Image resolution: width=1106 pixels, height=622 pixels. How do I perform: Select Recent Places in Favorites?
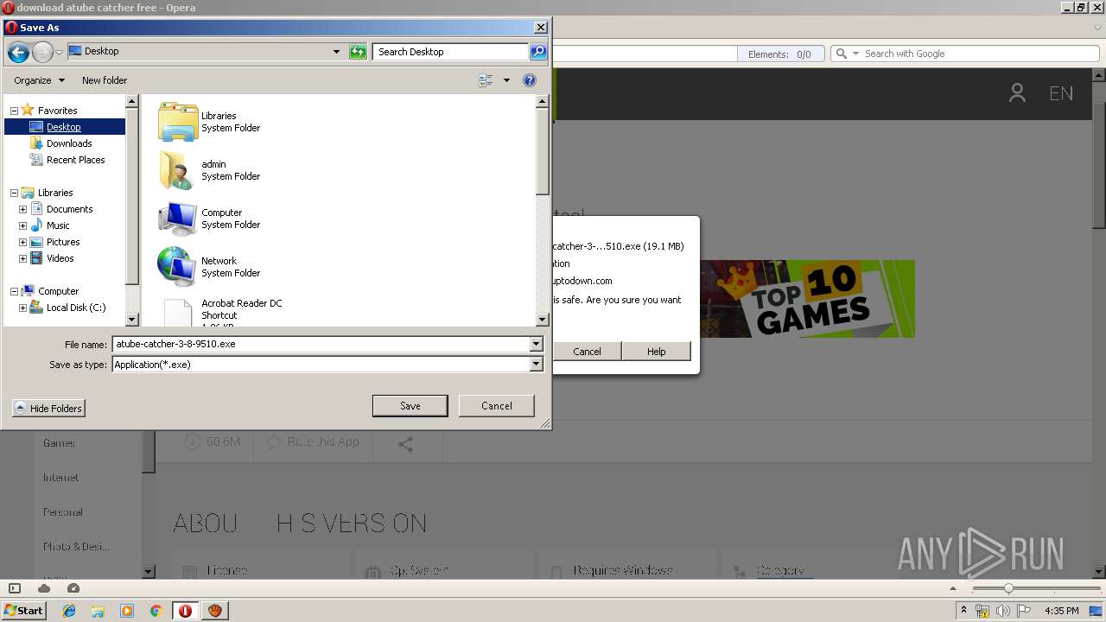(76, 160)
